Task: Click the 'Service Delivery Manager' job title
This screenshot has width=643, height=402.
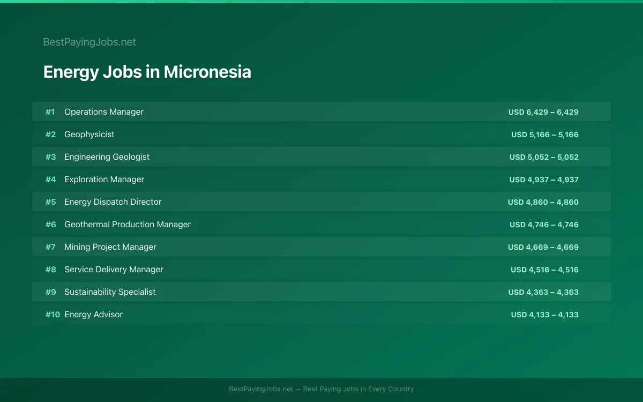Action: tap(114, 270)
